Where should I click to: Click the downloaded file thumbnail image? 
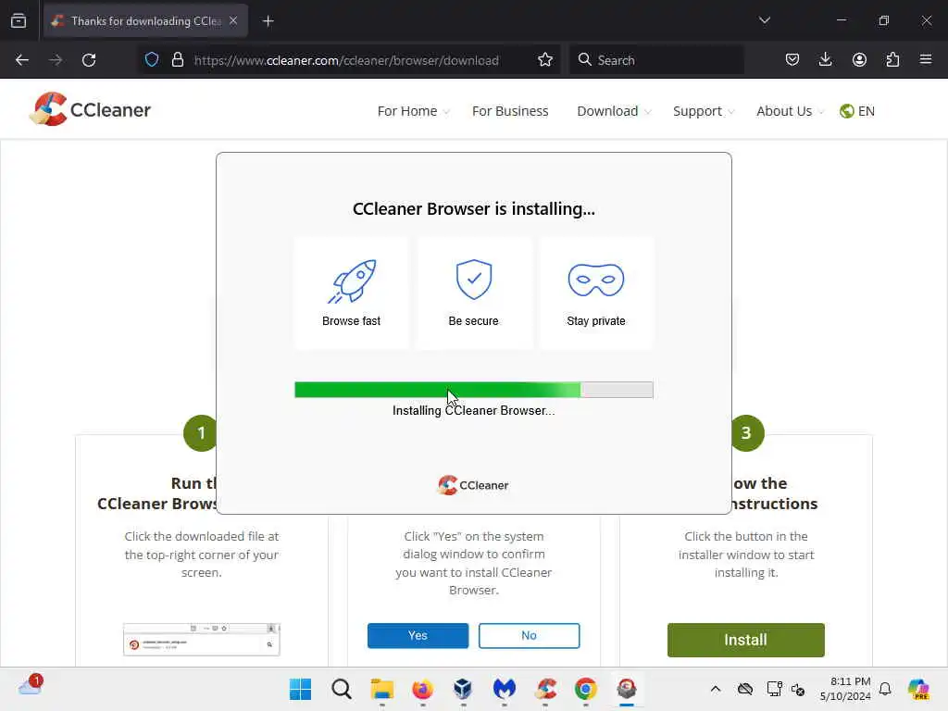click(201, 639)
